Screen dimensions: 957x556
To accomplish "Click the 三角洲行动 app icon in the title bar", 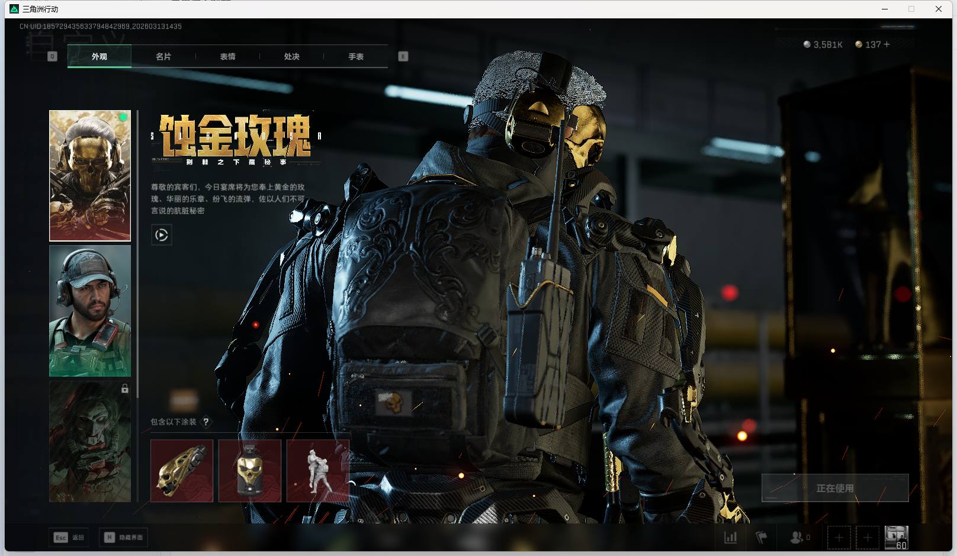I will pos(14,9).
